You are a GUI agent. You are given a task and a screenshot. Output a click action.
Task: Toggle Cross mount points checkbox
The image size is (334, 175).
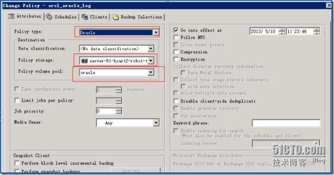click(x=176, y=45)
